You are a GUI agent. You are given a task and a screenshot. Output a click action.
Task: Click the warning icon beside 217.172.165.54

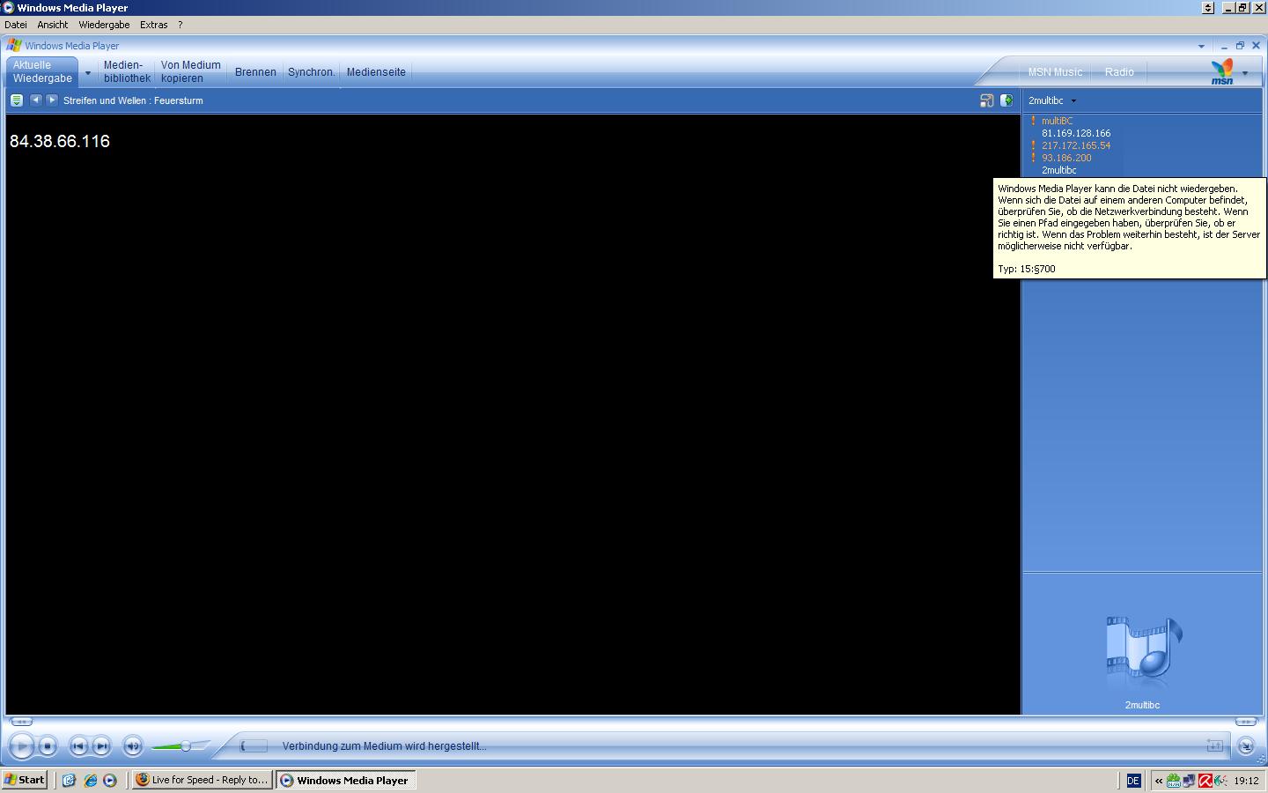[x=1033, y=145]
